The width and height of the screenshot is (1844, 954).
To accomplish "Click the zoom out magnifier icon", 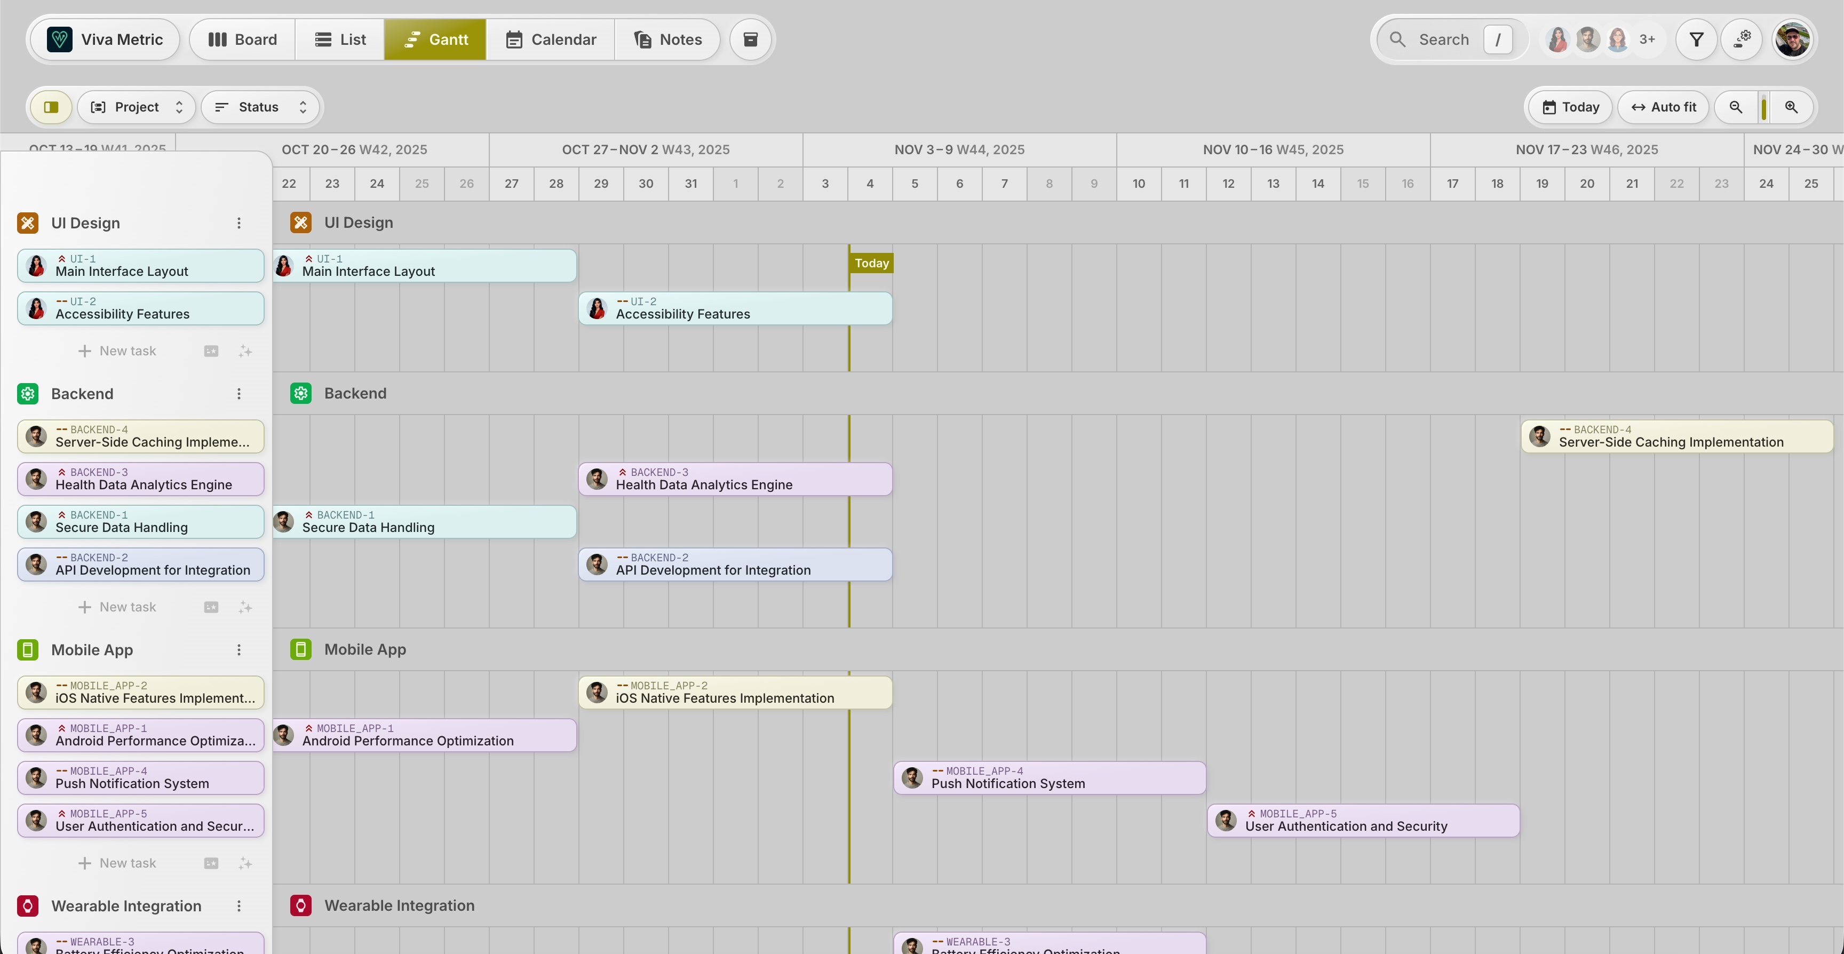I will [x=1735, y=107].
